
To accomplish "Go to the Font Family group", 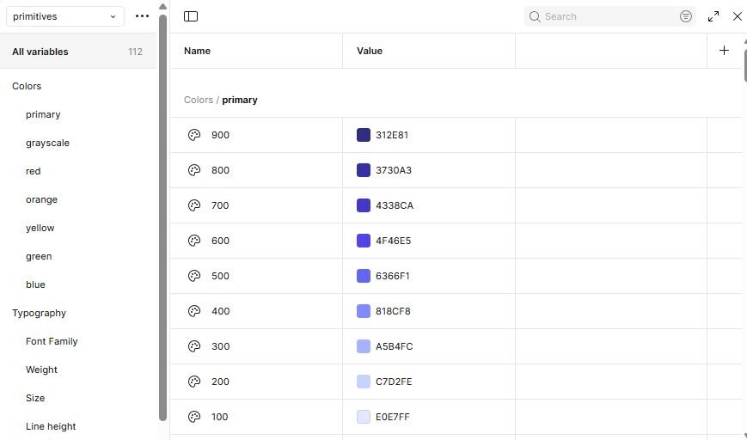I will click(x=52, y=341).
